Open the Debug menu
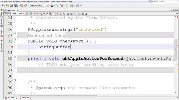 41,2
